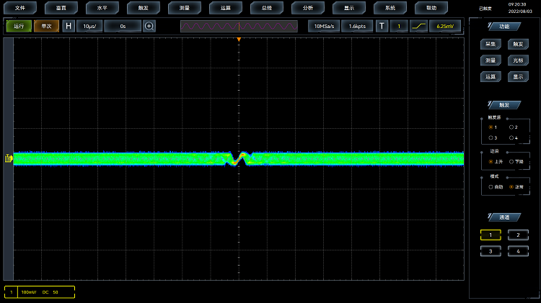Click the zoom magnifier icon in toolbar
541x303 pixels.
click(x=149, y=26)
